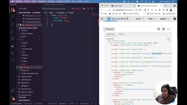The image size is (187, 105).
Task: Open the editor more actions menu
Action: 96,8
